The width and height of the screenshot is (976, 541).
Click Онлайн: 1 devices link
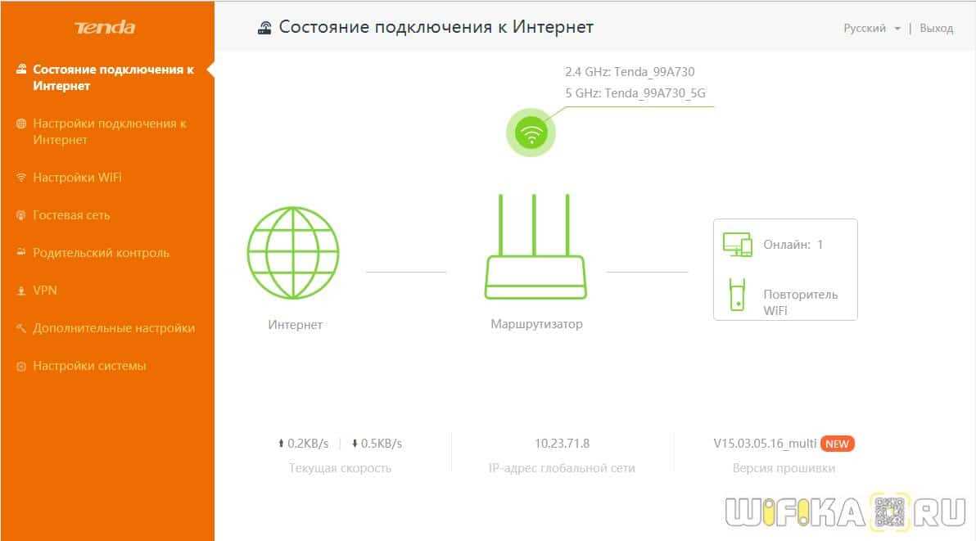pos(793,245)
